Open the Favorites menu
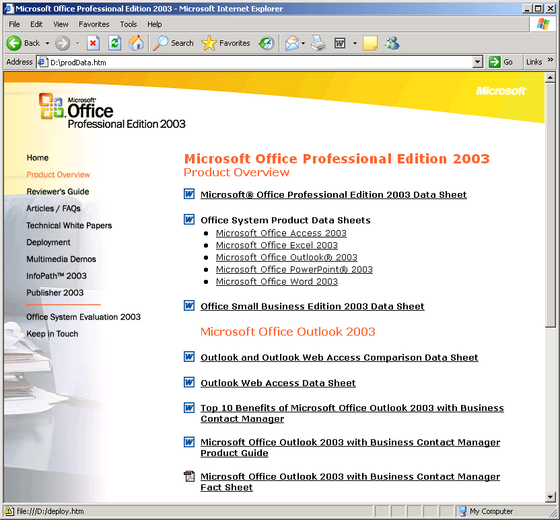Screen dimensions: 560x520 (x=94, y=24)
